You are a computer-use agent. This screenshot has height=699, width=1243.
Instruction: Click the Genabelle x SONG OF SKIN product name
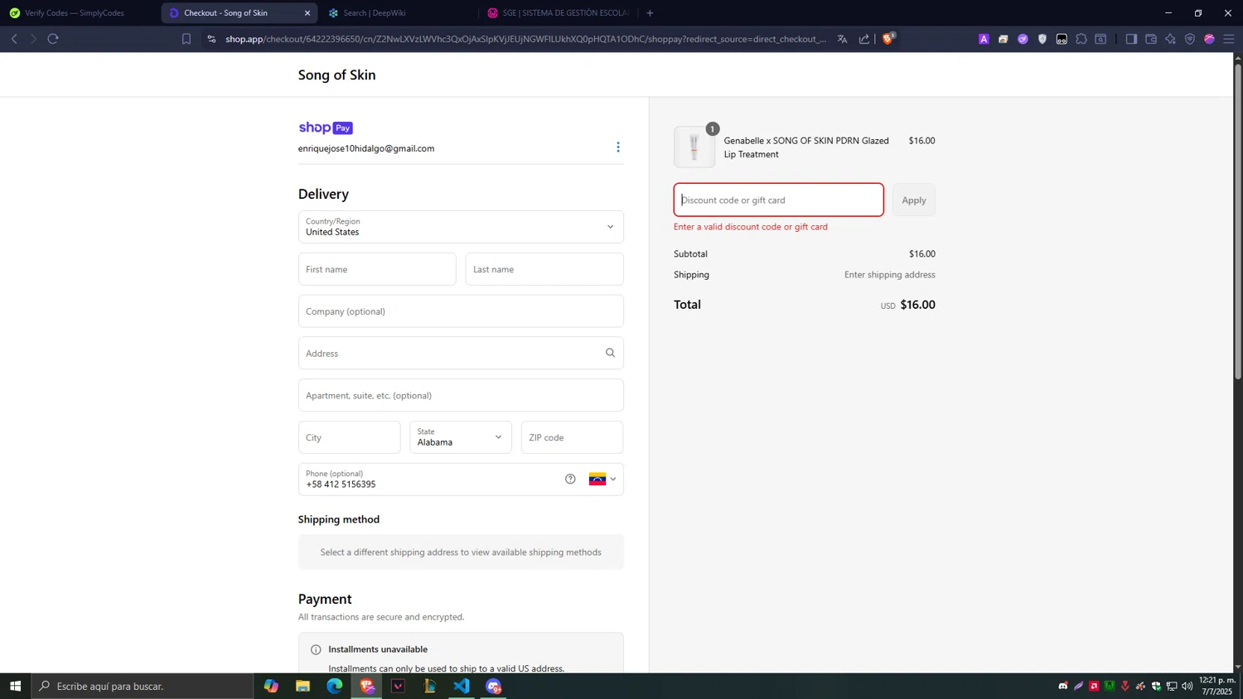(x=806, y=147)
